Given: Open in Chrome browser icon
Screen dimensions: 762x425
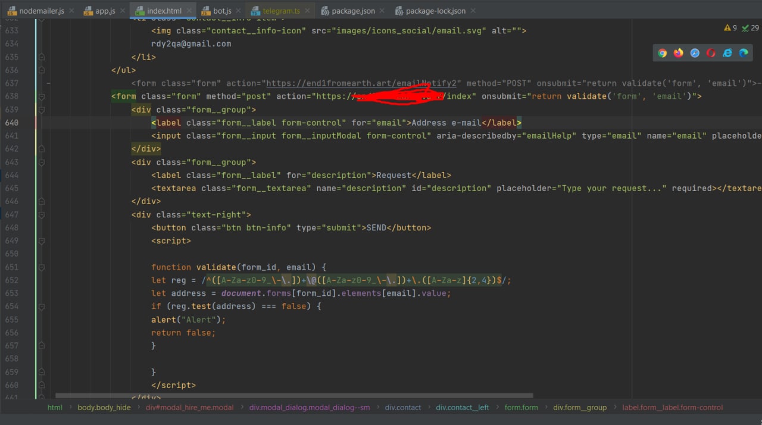Looking at the screenshot, I should click(662, 53).
